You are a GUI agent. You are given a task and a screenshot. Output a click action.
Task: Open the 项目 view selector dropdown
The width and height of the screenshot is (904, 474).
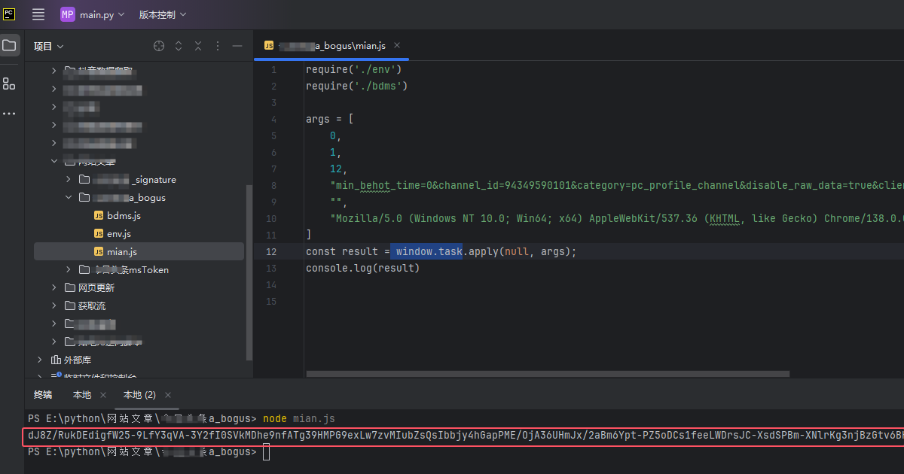pos(48,46)
